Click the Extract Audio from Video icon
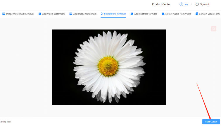Screen dimensions: 221x126 (x=163, y=14)
